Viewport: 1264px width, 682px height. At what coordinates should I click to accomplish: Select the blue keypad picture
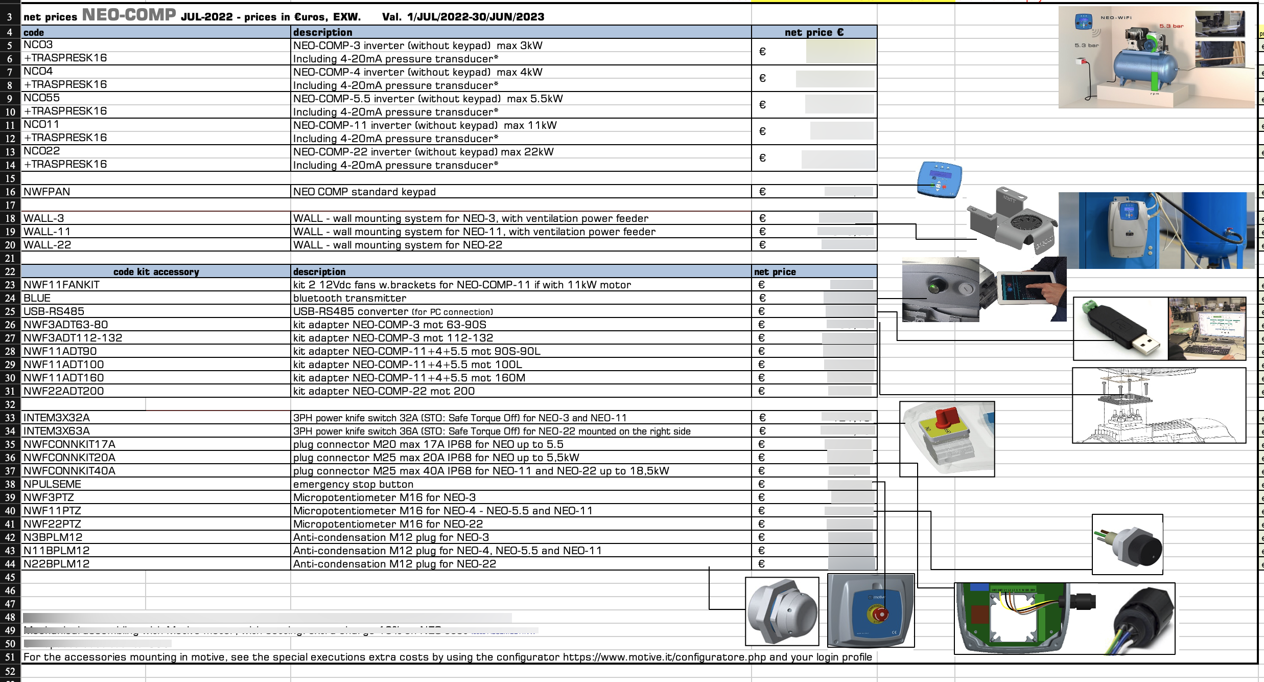coord(940,179)
